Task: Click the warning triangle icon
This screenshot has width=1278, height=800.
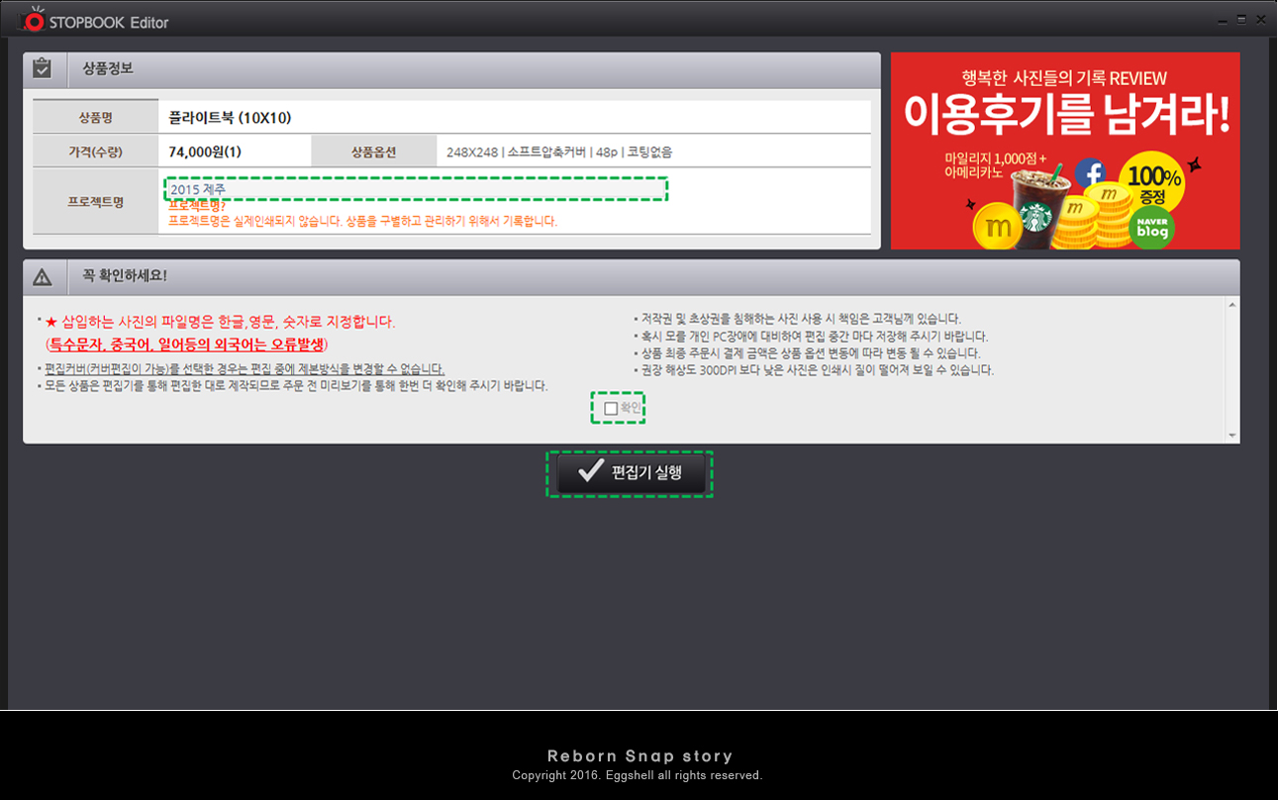Action: pyautogui.click(x=42, y=277)
